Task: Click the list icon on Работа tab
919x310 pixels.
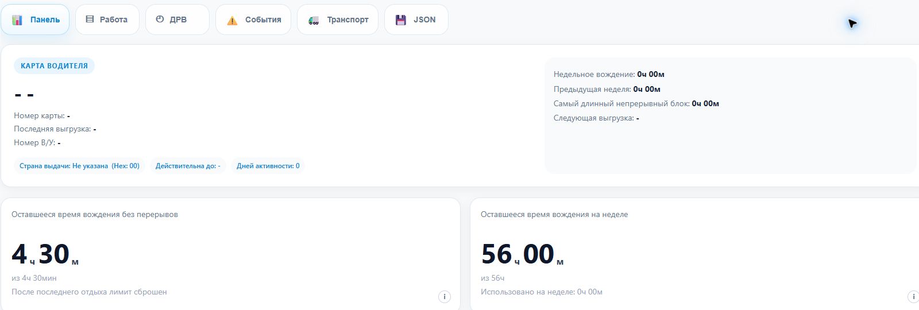Action: click(x=90, y=19)
